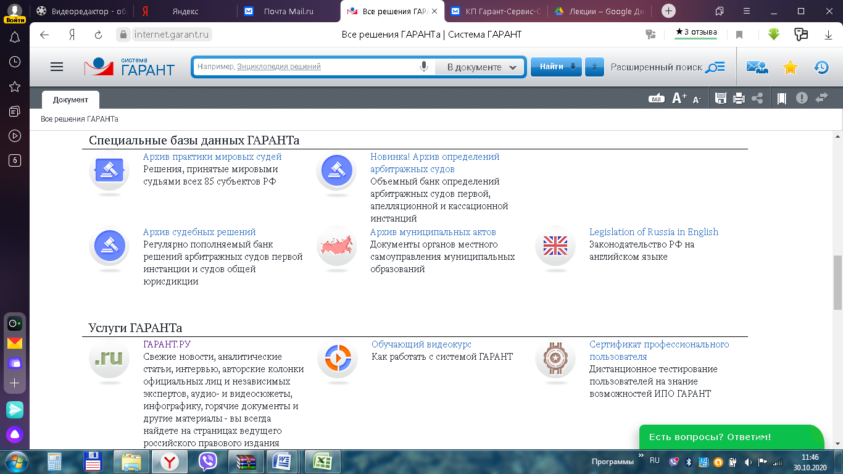
Task: Open a new browser tab with plus button
Action: click(x=668, y=11)
